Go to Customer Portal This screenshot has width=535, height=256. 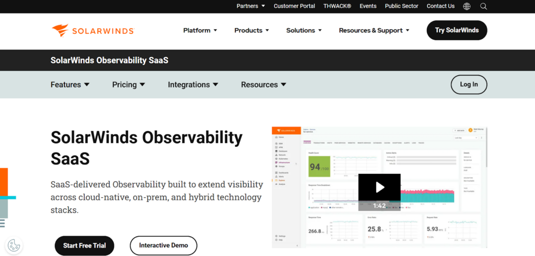coord(294,6)
